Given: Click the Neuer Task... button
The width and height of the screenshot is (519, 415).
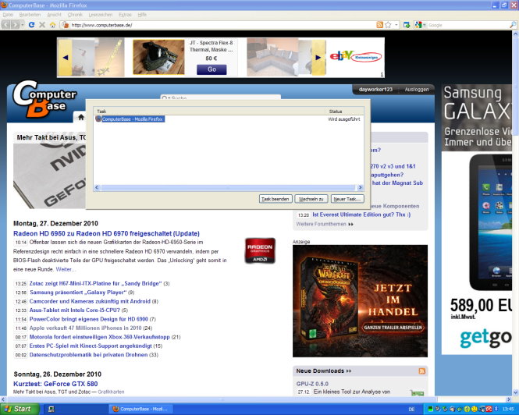Looking at the screenshot, I should click(347, 199).
